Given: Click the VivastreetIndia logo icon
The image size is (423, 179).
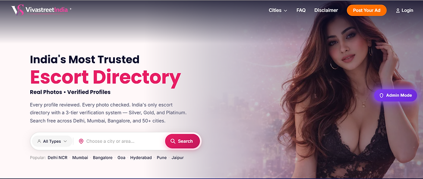Looking at the screenshot, I should tap(18, 10).
